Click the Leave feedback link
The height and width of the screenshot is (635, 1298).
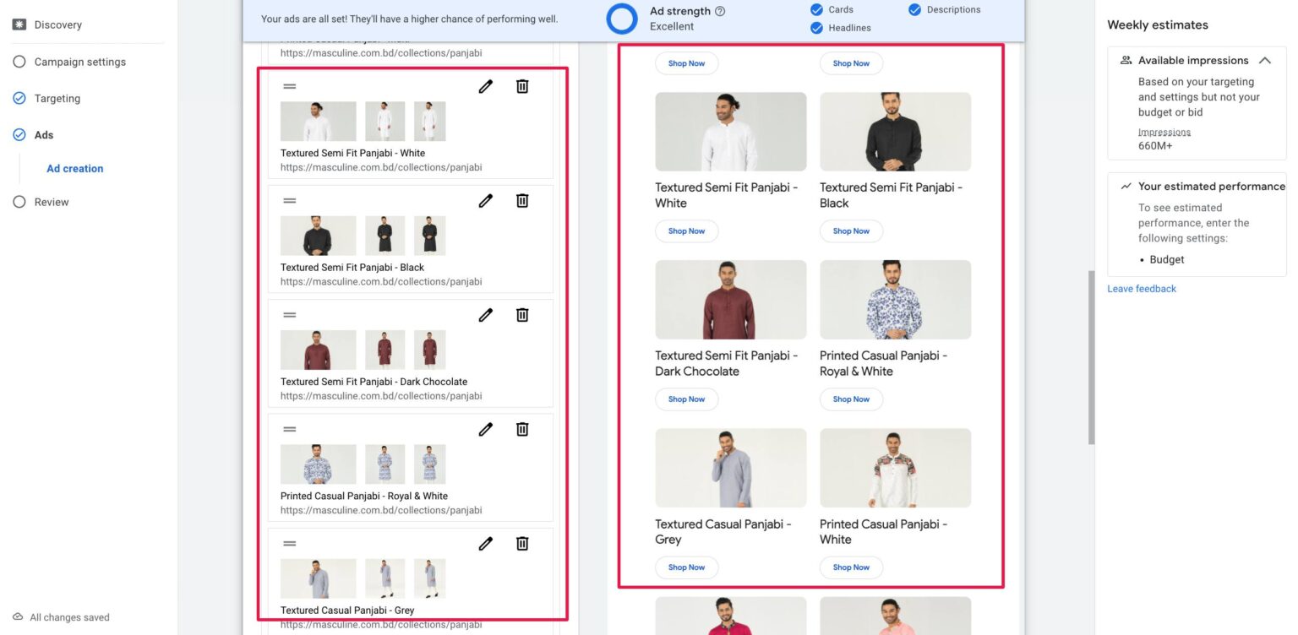(x=1141, y=289)
